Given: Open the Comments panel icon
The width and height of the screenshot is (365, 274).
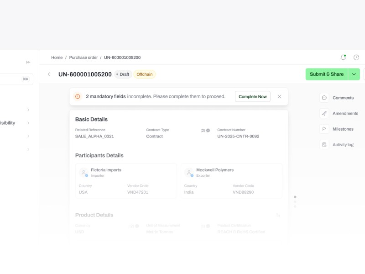Looking at the screenshot, I should coord(324,98).
